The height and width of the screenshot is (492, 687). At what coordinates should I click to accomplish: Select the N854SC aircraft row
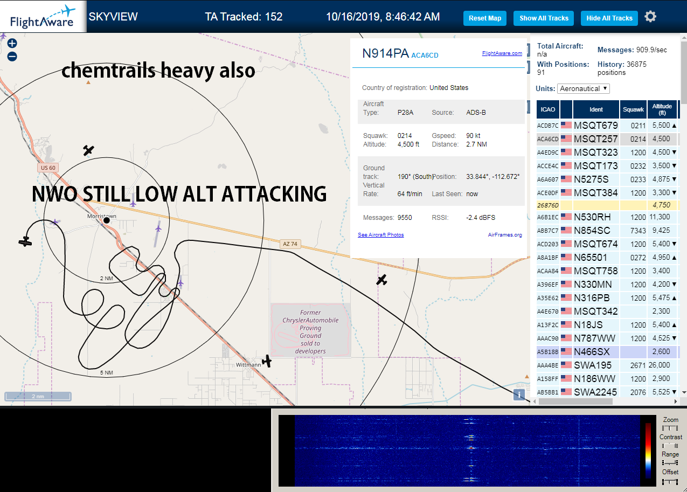click(607, 231)
